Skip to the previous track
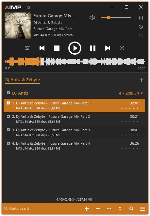Screen dimensions: 150x216 pyautogui.click(x=42, y=48)
